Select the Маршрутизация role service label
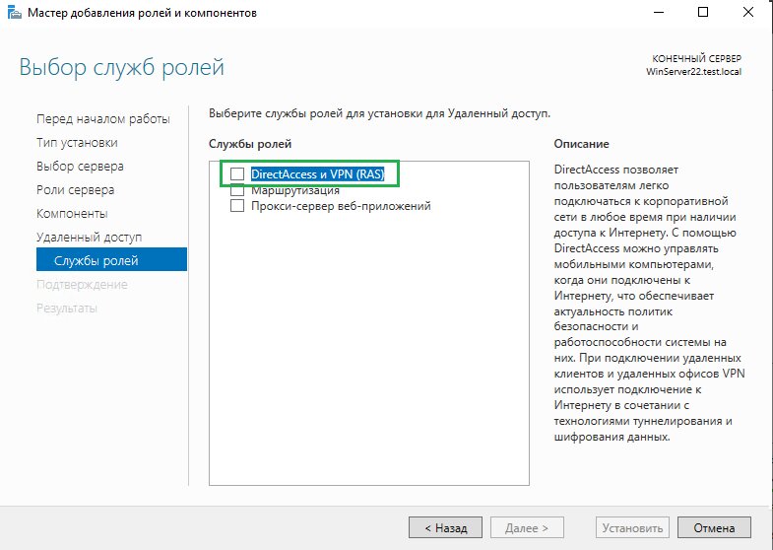The width and height of the screenshot is (773, 550). click(295, 190)
